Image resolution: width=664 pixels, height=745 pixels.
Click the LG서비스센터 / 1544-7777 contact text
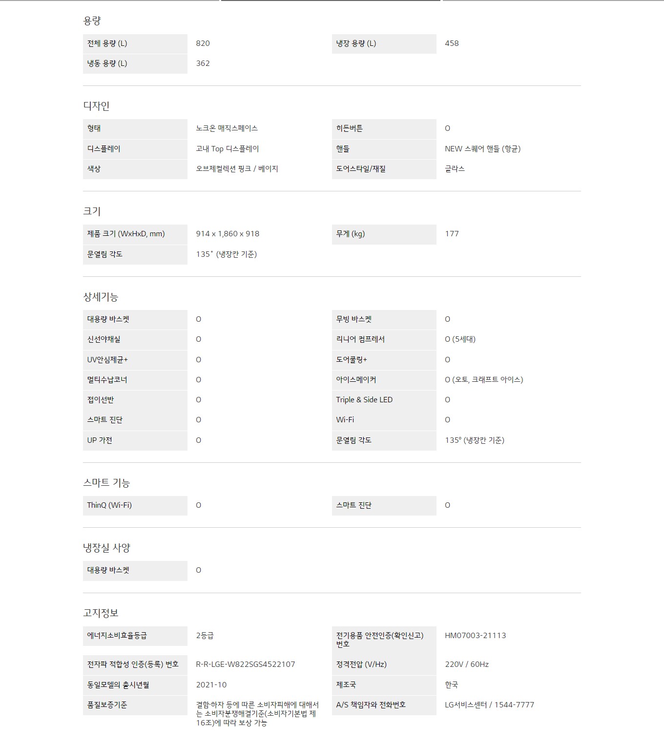(x=489, y=705)
